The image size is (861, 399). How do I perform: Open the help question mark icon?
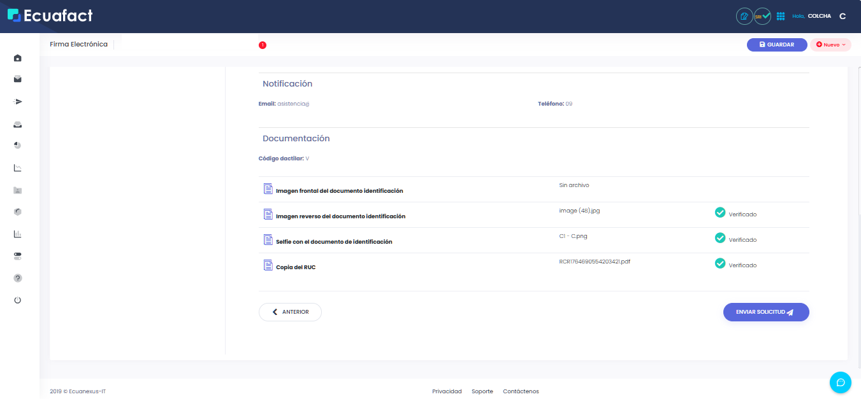[x=18, y=278]
